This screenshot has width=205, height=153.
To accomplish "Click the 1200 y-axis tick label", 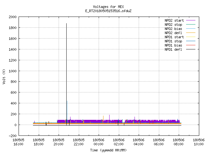I will (x=12, y=60).
